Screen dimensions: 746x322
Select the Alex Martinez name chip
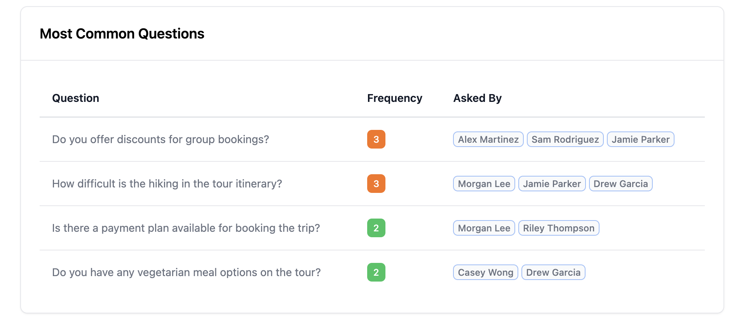point(488,139)
